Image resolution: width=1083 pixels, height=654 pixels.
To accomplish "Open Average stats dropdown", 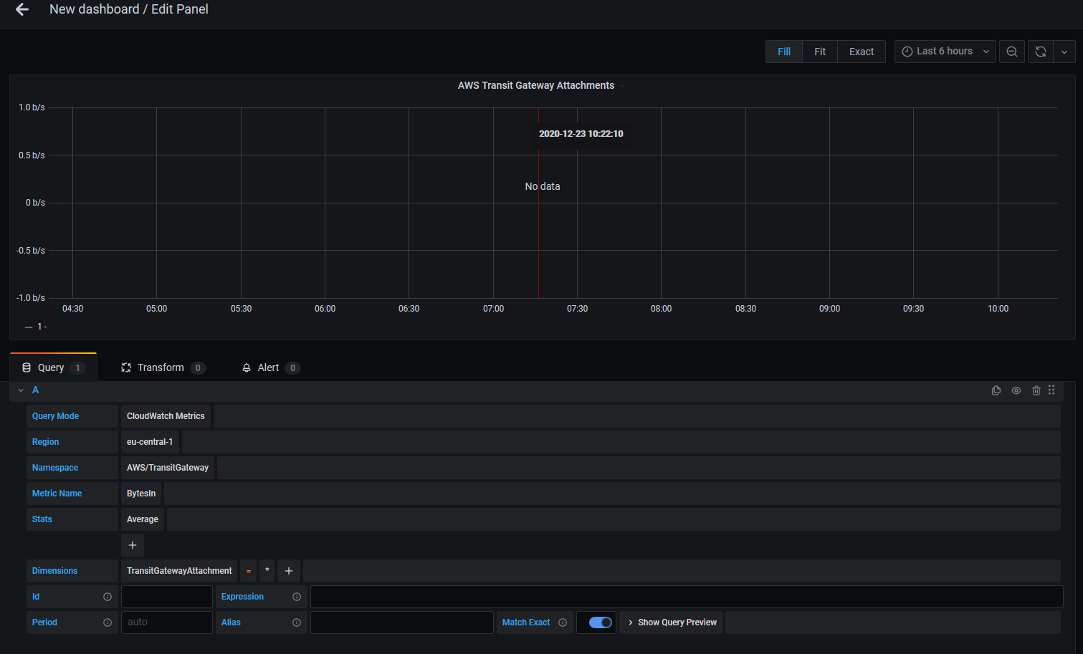I will pyautogui.click(x=143, y=519).
